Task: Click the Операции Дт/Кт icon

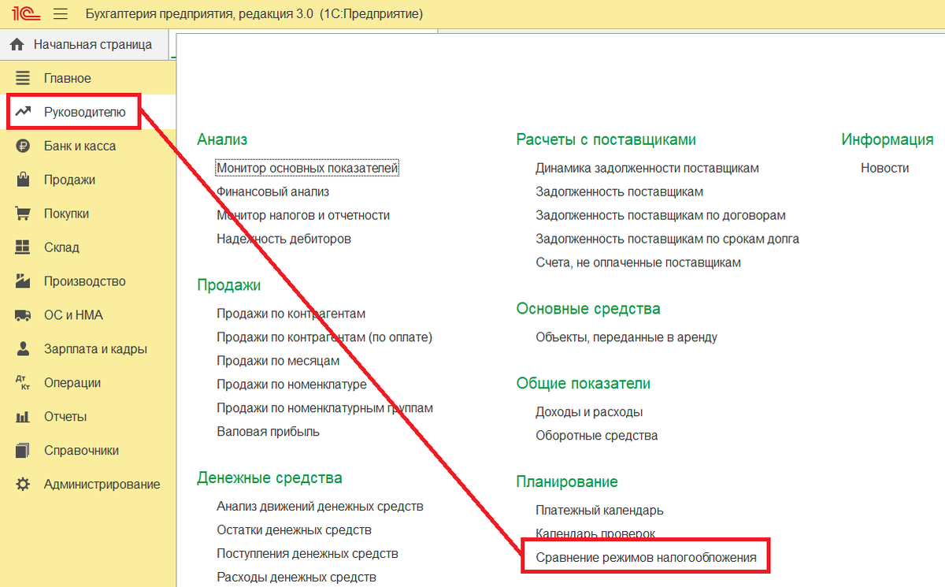Action: (x=22, y=383)
